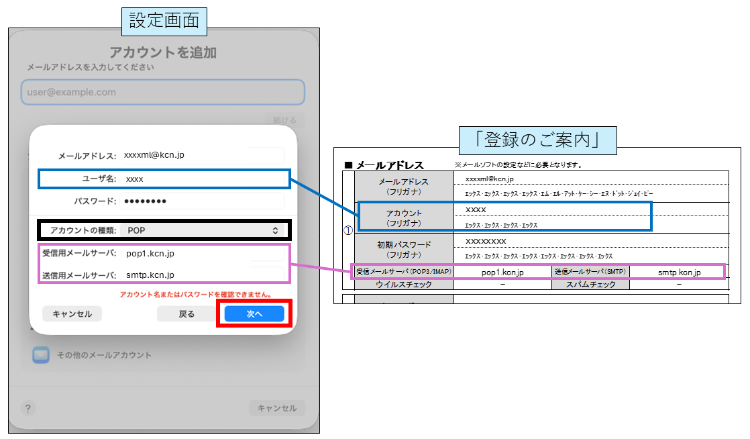This screenshot has width=750, height=439.
Task: Select the user@example.com email input field
Action: click(162, 93)
